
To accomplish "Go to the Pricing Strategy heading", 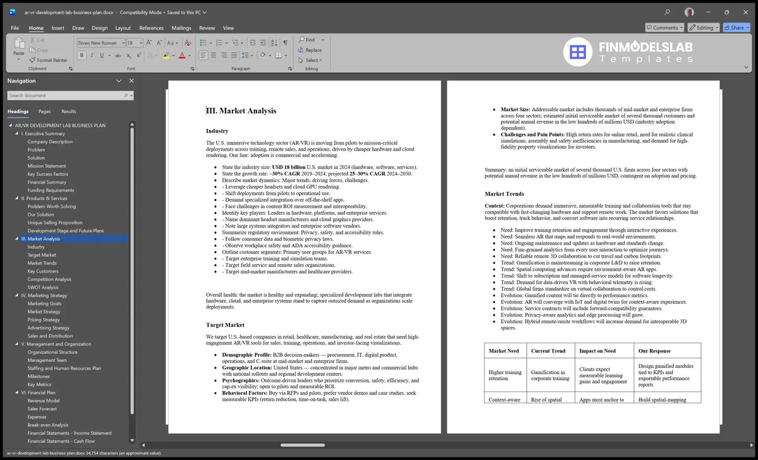I will (x=44, y=320).
